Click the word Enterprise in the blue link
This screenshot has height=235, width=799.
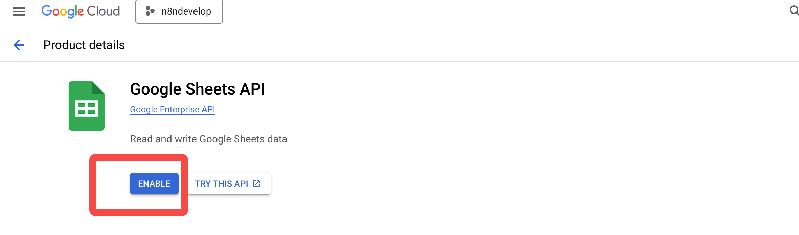180,109
